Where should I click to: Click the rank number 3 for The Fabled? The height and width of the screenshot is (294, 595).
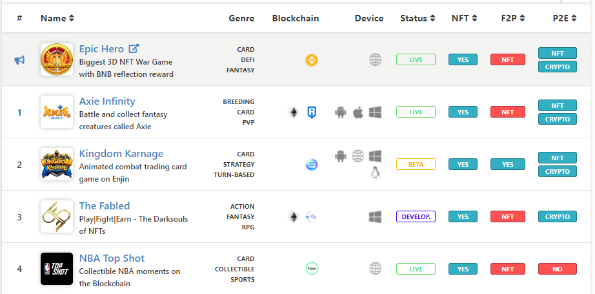click(19, 217)
